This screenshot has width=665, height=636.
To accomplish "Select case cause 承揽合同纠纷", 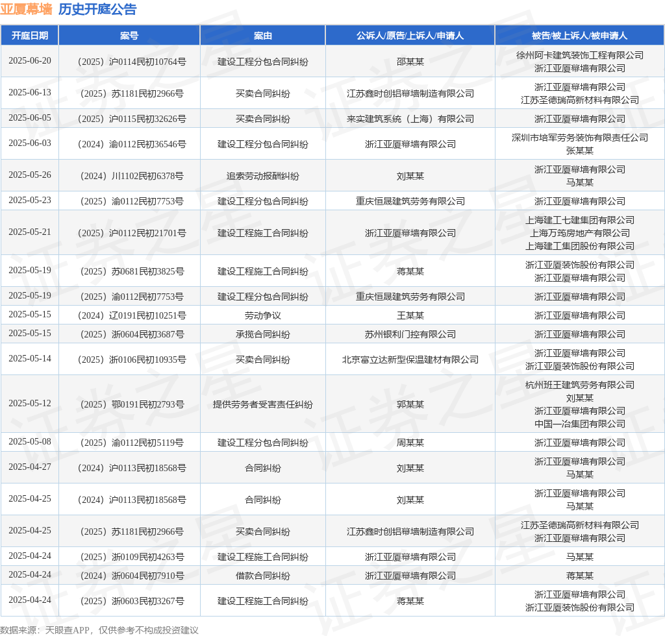I will pyautogui.click(x=263, y=334).
